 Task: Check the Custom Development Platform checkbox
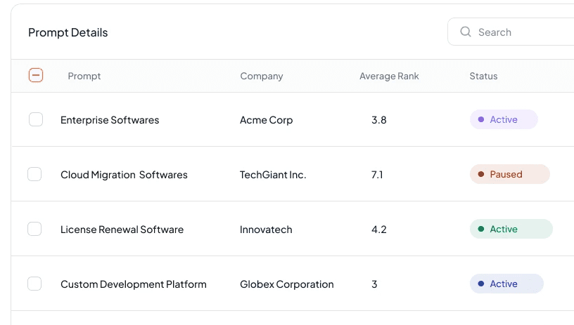click(x=34, y=284)
